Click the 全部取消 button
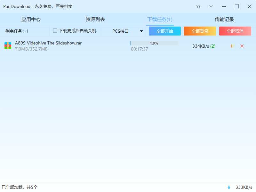The image size is (256, 192). pos(235,31)
